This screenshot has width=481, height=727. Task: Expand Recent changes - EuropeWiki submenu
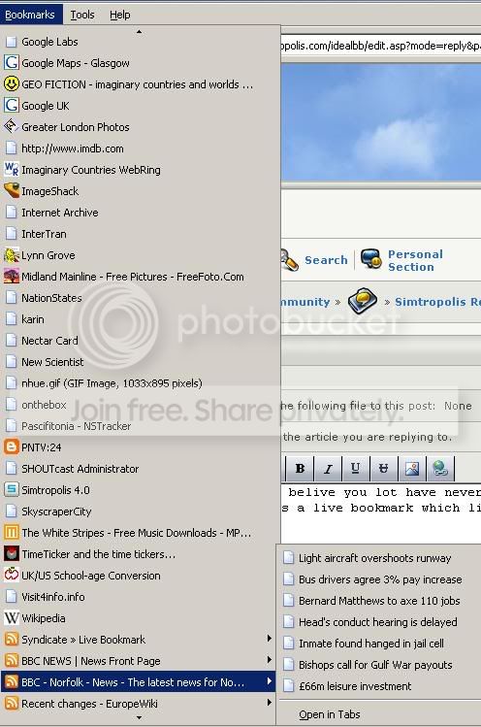click(x=139, y=704)
